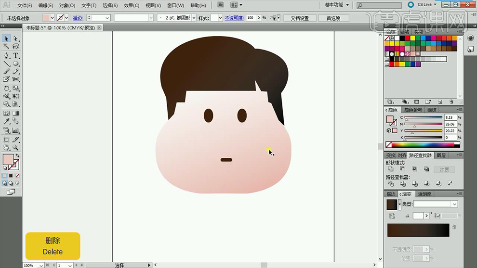Click the 首选项 button

333,18
